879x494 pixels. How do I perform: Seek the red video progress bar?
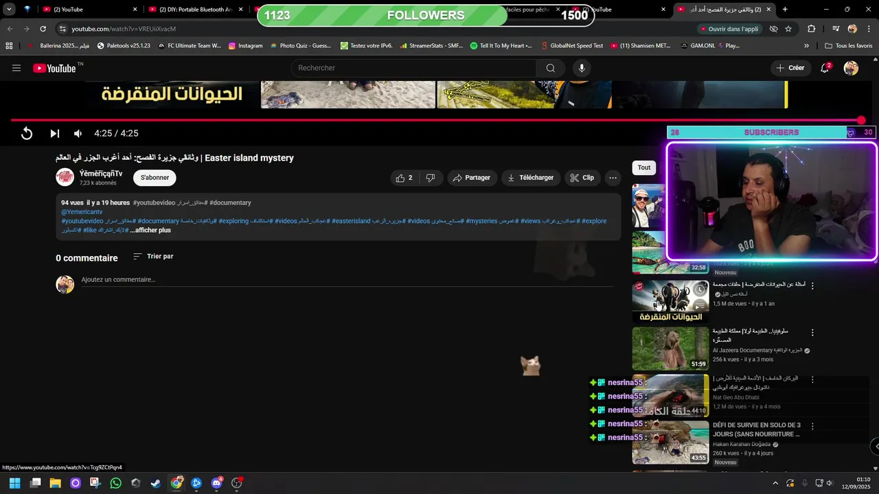coord(437,120)
